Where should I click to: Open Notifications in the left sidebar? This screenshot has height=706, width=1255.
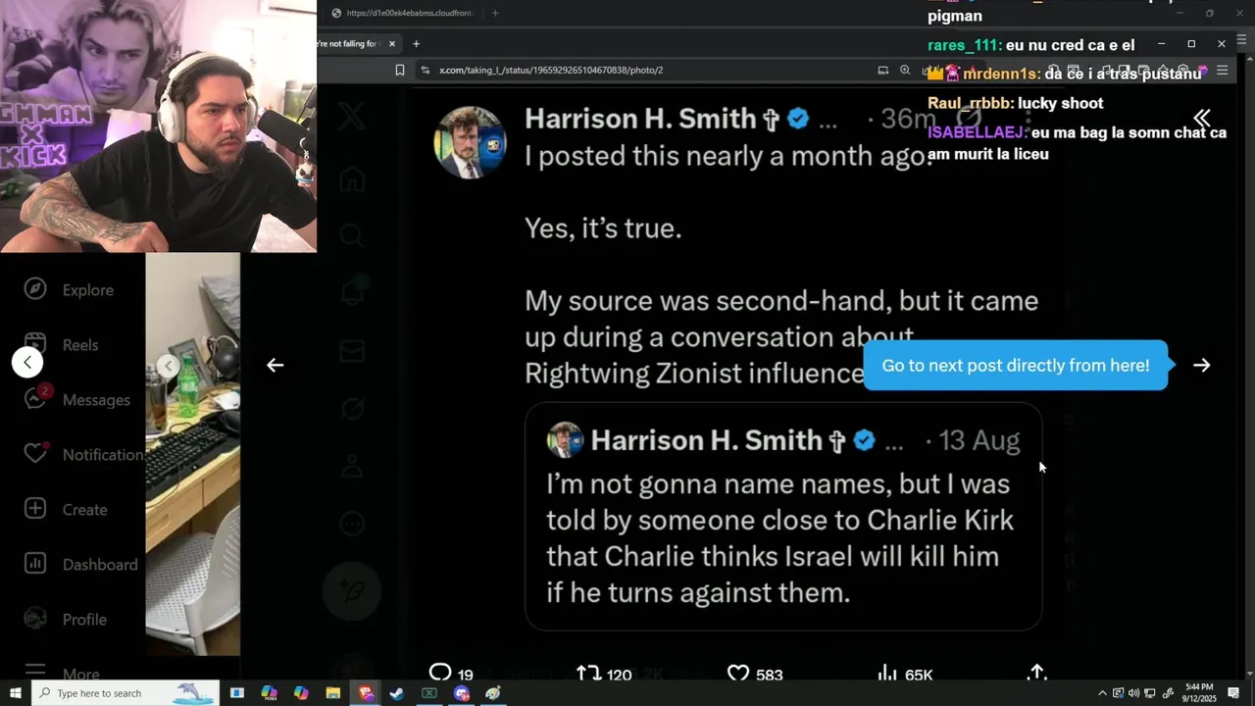tap(82, 454)
